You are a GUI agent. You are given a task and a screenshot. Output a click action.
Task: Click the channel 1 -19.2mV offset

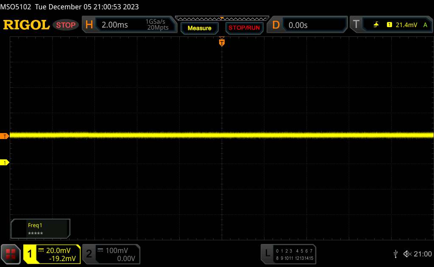point(62,259)
